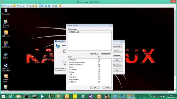Click Permissions button in Settings window
177x99 pixels.
pos(118,56)
